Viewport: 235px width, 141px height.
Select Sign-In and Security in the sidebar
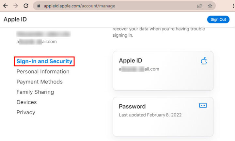click(44, 61)
